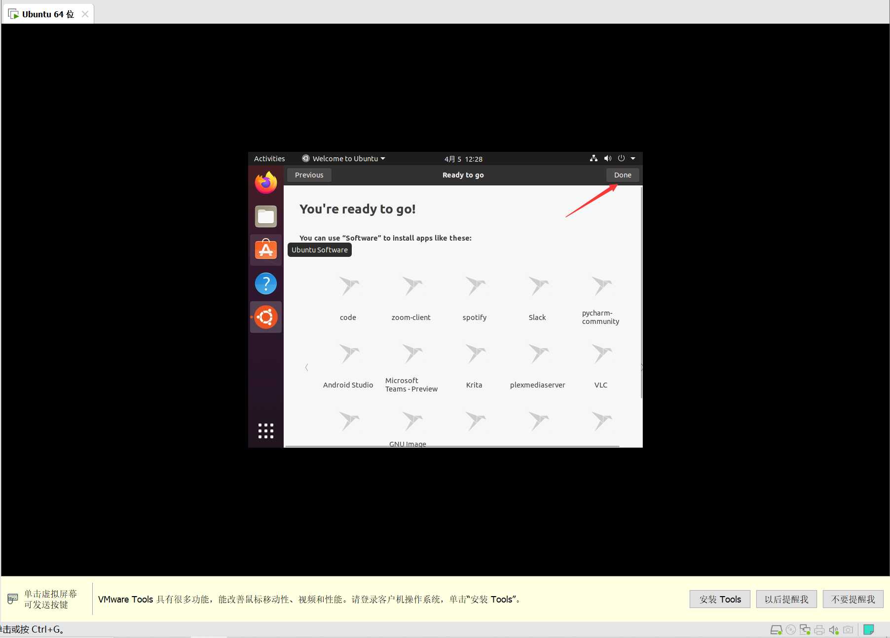Open the clock showing 4月5 12:28
The image size is (890, 638).
[463, 159]
